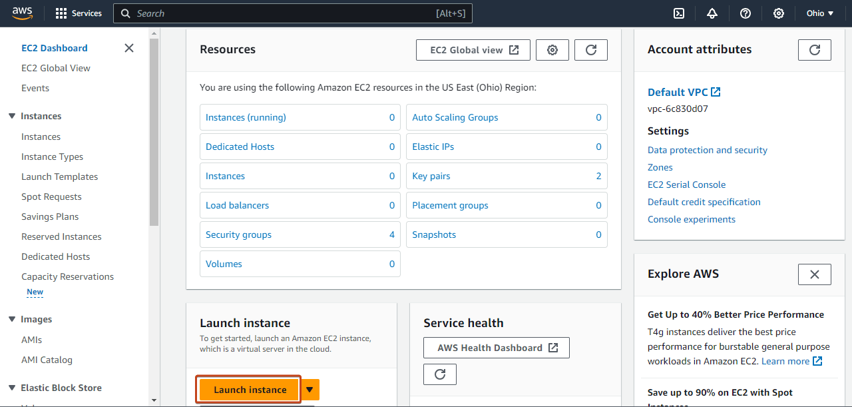Open Instances page in sidebar
852x407 pixels.
(x=41, y=137)
